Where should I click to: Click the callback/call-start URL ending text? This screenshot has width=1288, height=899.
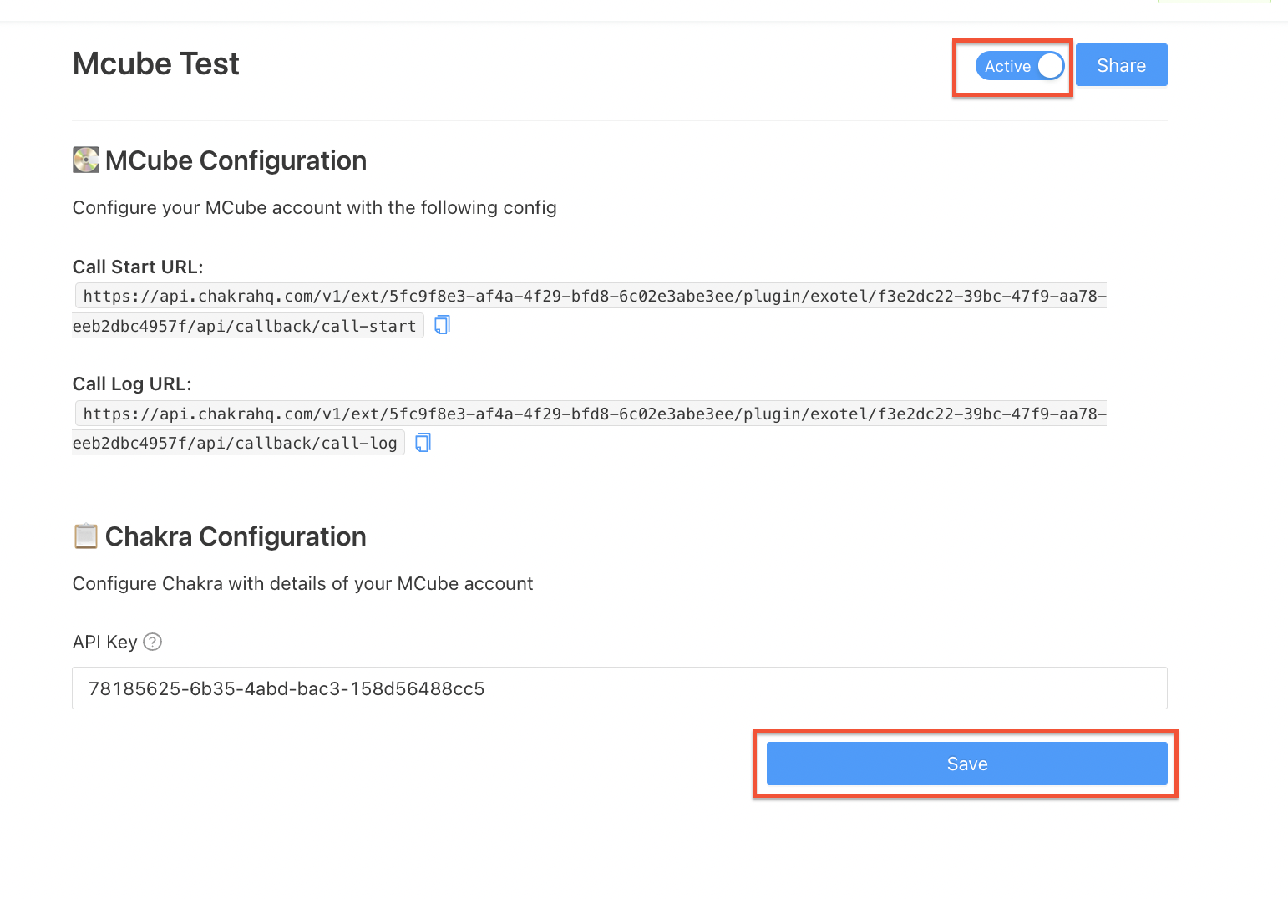245,326
